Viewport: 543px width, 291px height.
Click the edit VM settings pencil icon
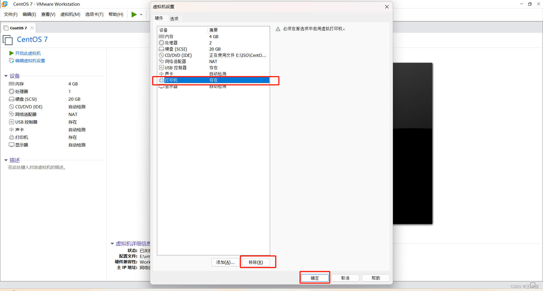pyautogui.click(x=12, y=61)
